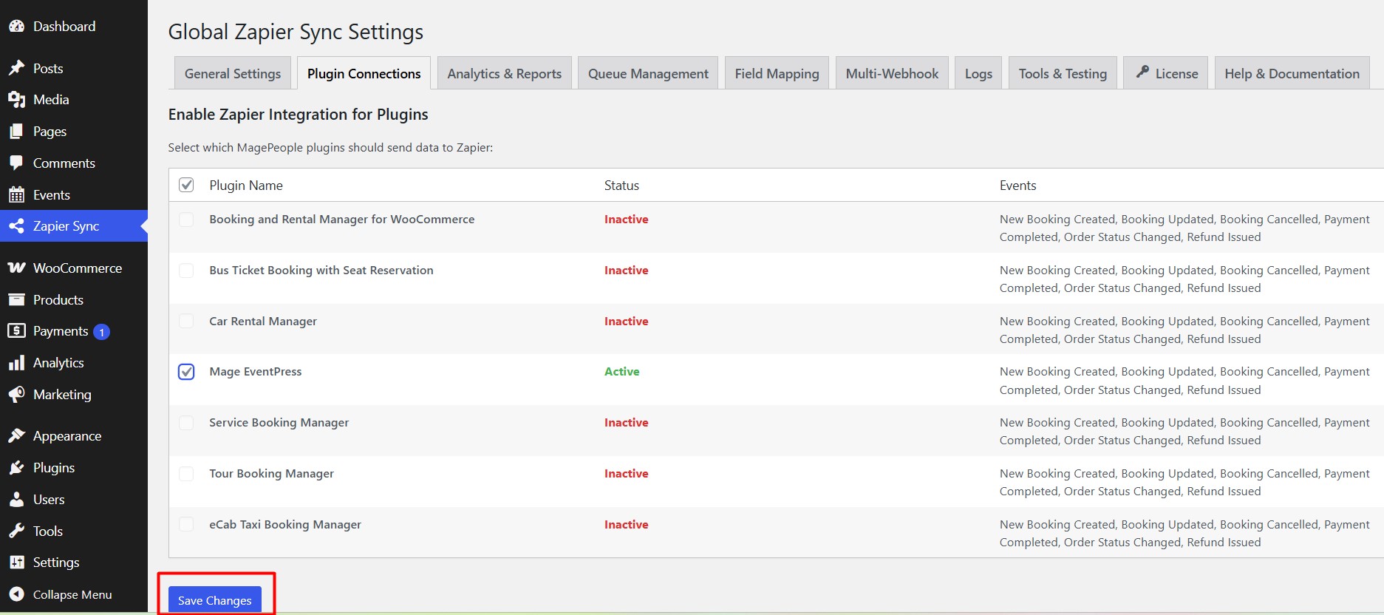Open Payments with notification badge

[61, 331]
